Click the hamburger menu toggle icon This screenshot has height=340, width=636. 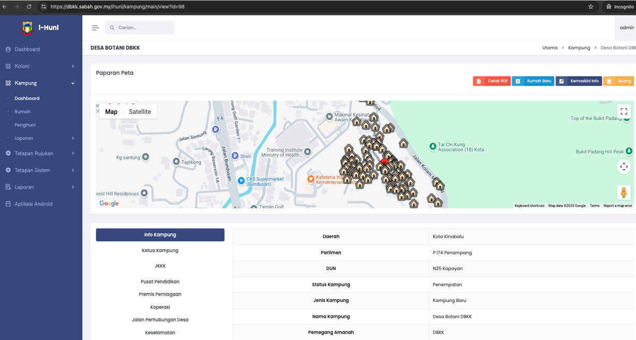pos(95,28)
